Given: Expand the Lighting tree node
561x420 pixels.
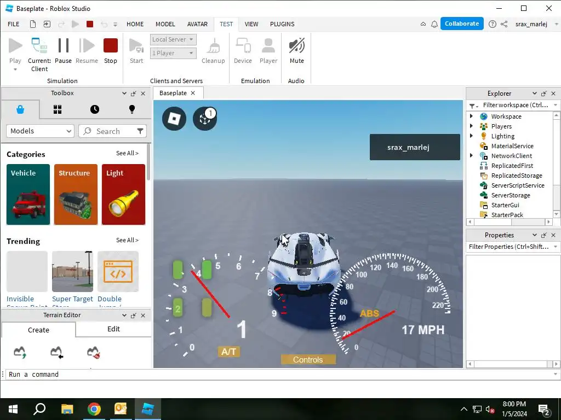Looking at the screenshot, I should coord(471,136).
